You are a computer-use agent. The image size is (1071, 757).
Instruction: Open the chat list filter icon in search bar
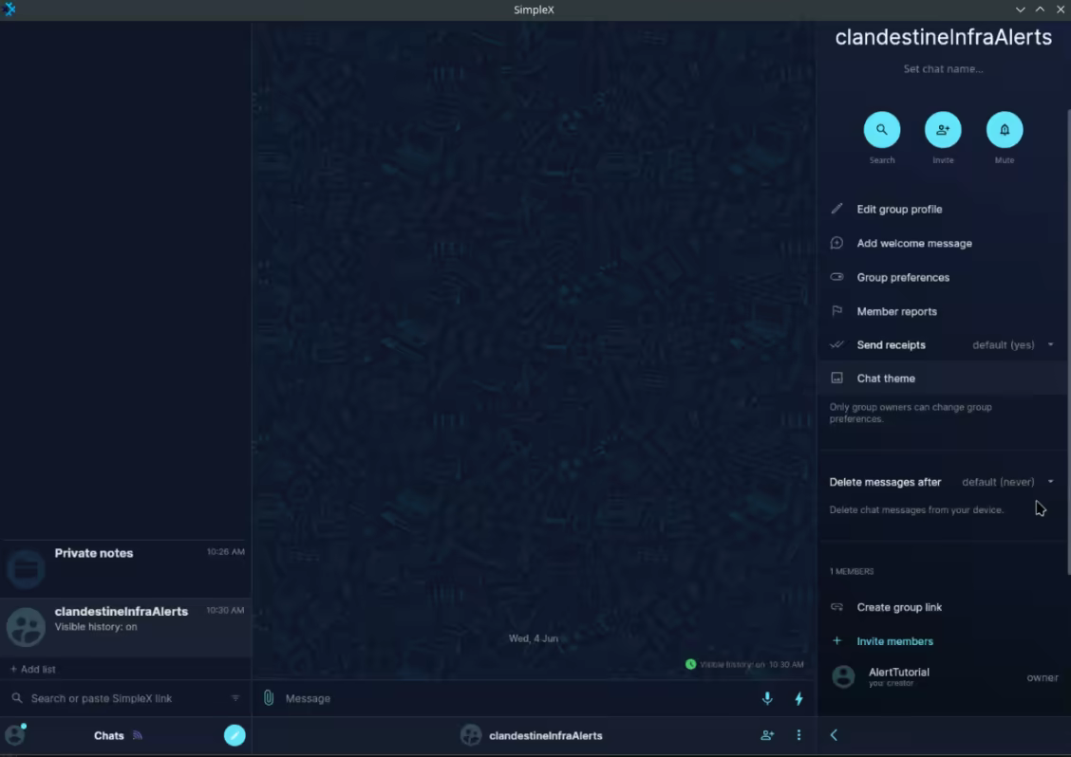coord(235,698)
